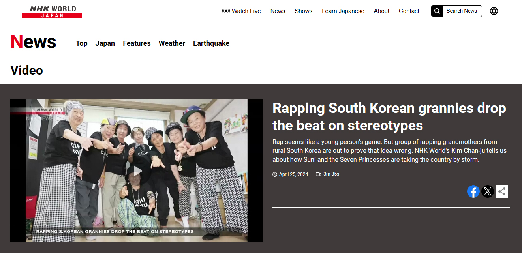The width and height of the screenshot is (522, 253).
Task: Go to the Weather tab
Action: click(172, 43)
